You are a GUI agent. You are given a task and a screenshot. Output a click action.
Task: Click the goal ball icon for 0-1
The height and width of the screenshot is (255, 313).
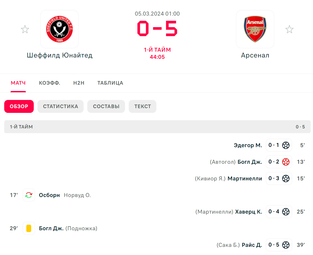pos(286,145)
